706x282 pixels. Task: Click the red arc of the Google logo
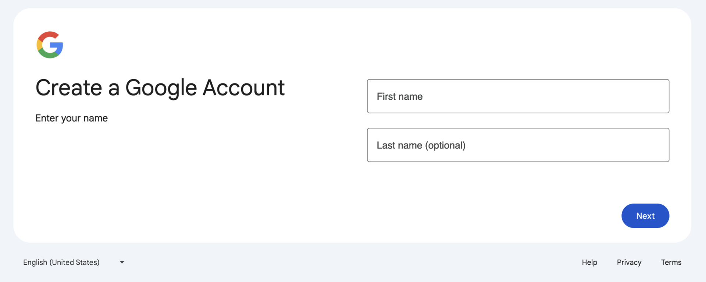pos(49,35)
